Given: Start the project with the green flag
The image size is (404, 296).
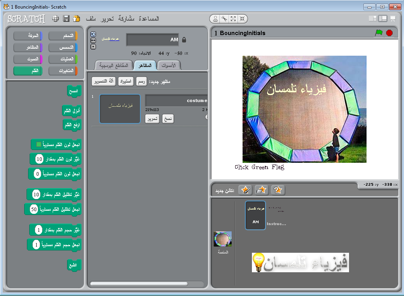Looking at the screenshot, I should 378,33.
